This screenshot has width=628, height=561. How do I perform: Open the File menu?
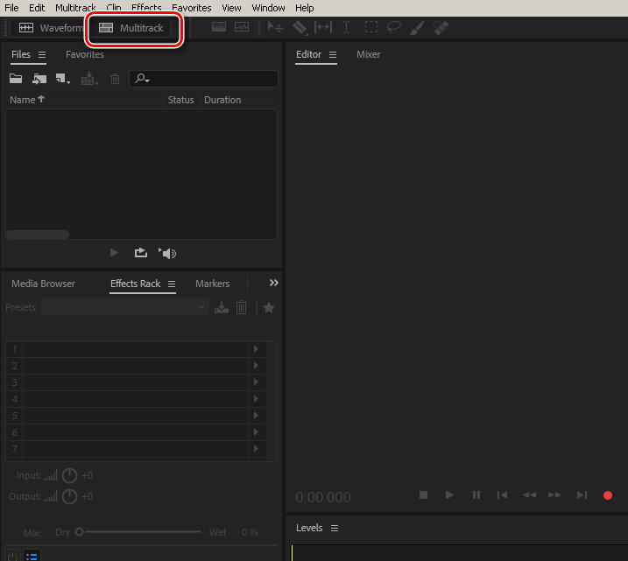tap(11, 8)
